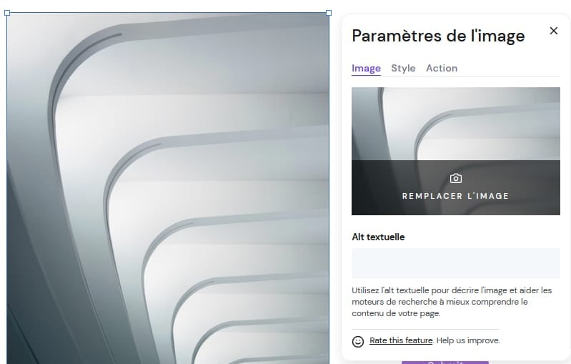571x364 pixels.
Task: Open the Action tab
Action: pos(442,68)
